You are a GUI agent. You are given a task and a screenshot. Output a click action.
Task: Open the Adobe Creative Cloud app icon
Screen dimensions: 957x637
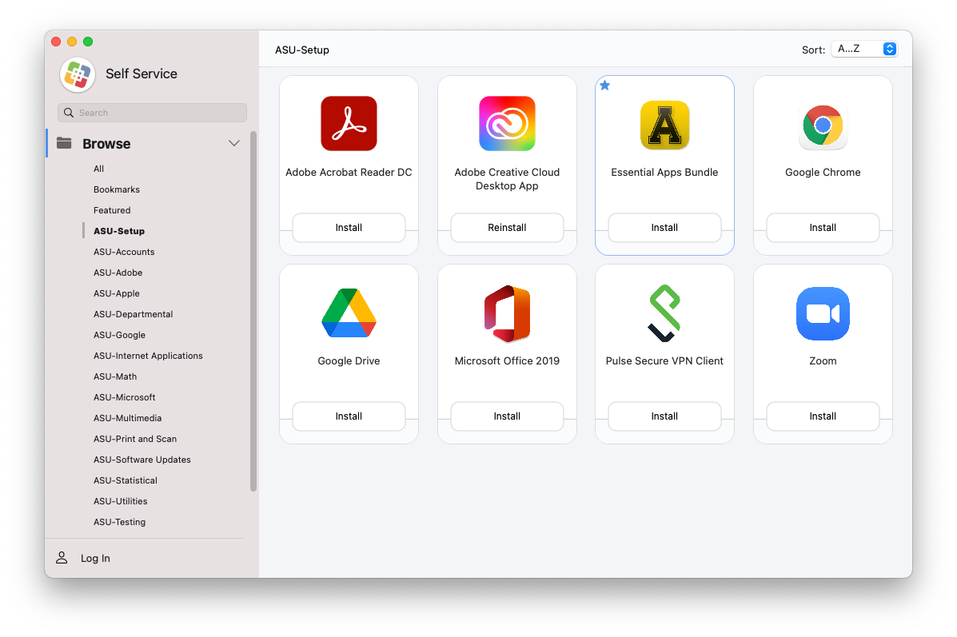tap(507, 124)
